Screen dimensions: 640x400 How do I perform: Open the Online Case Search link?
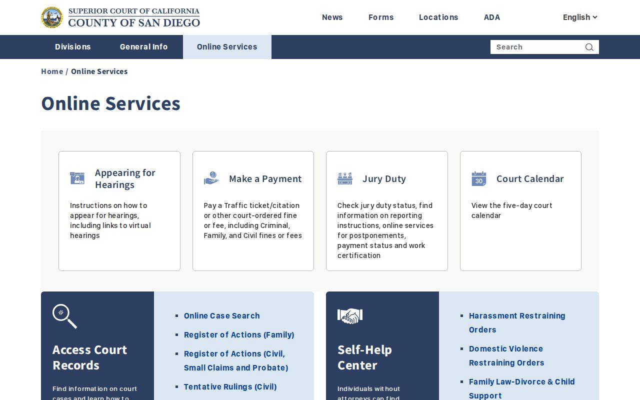coord(222,316)
